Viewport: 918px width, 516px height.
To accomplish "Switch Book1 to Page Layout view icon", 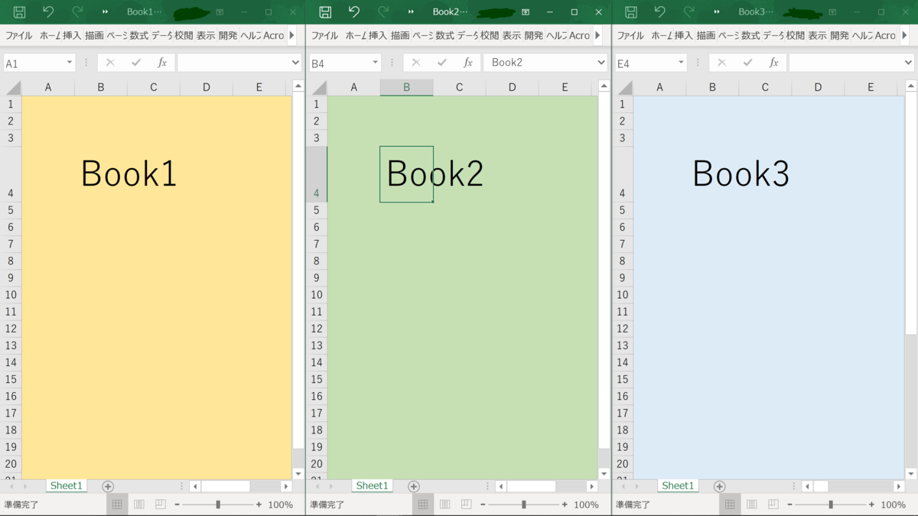I will click(x=139, y=505).
